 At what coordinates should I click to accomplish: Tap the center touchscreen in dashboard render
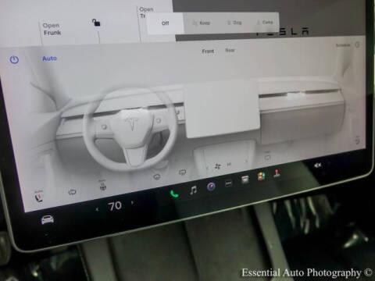(x=222, y=109)
